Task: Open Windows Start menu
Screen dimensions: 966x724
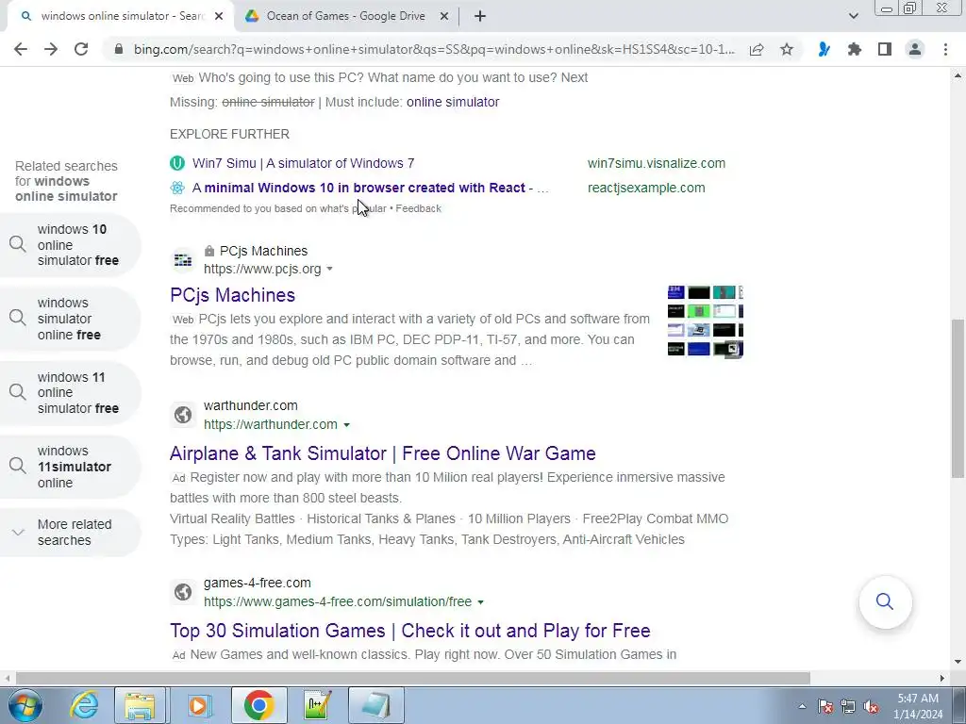Action: [25, 705]
